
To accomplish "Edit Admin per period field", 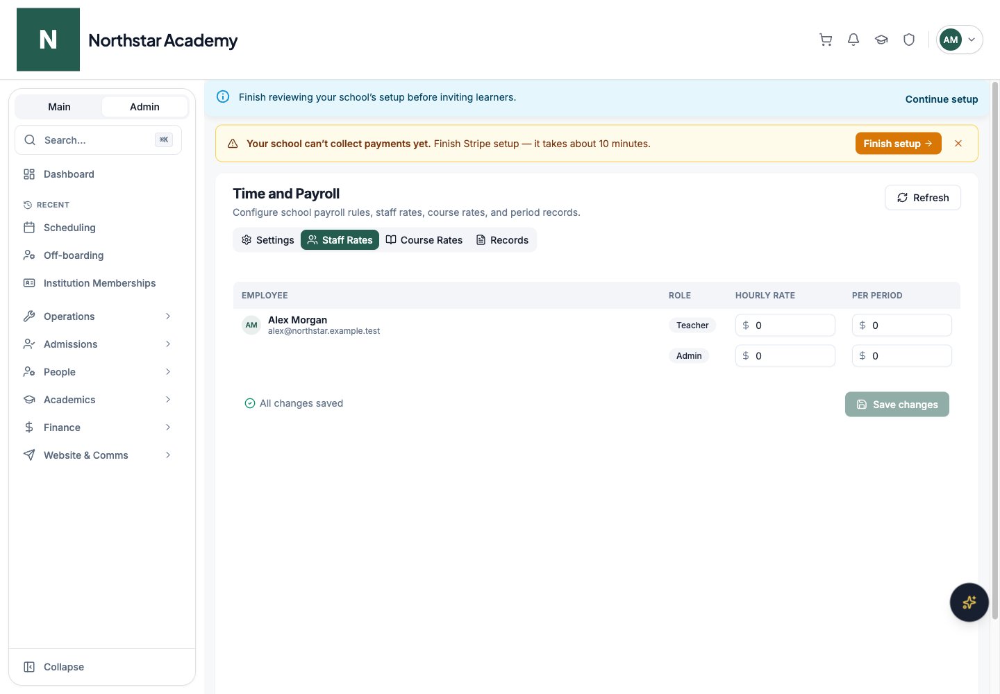I will coord(901,356).
